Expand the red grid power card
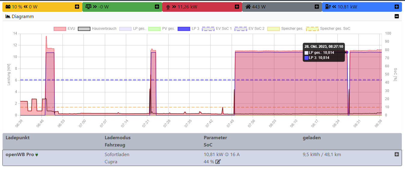405x169 pixels. pyautogui.click(x=237, y=7)
